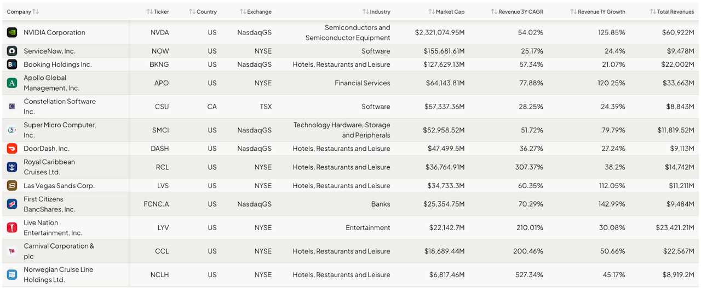Open Royal Caribbean Cruises Ltd. name
The width and height of the screenshot is (701, 288).
click(x=49, y=167)
